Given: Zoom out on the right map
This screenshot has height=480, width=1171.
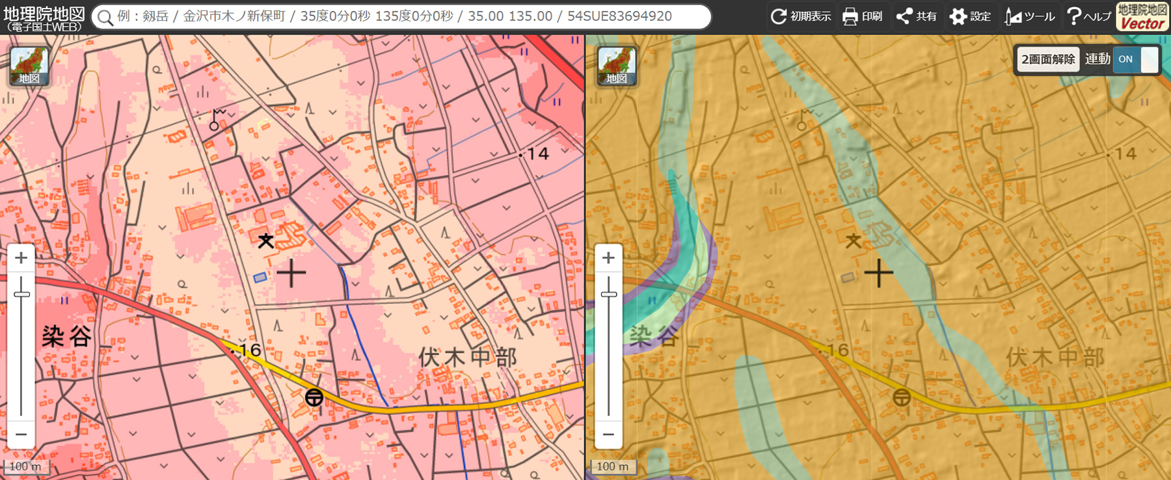Looking at the screenshot, I should coord(608,434).
